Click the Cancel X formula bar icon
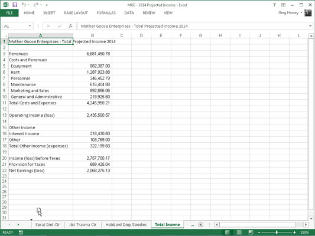 point(48,26)
